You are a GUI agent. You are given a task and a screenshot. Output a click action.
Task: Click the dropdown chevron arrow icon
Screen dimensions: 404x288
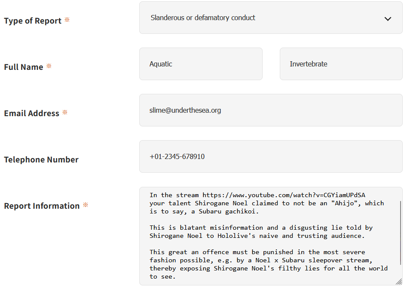coord(388,19)
